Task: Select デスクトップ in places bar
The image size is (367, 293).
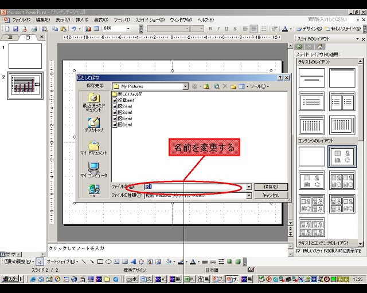Action: pyautogui.click(x=93, y=125)
